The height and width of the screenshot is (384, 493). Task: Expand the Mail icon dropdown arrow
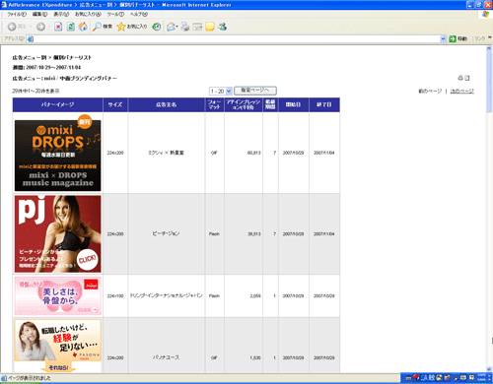click(x=176, y=27)
